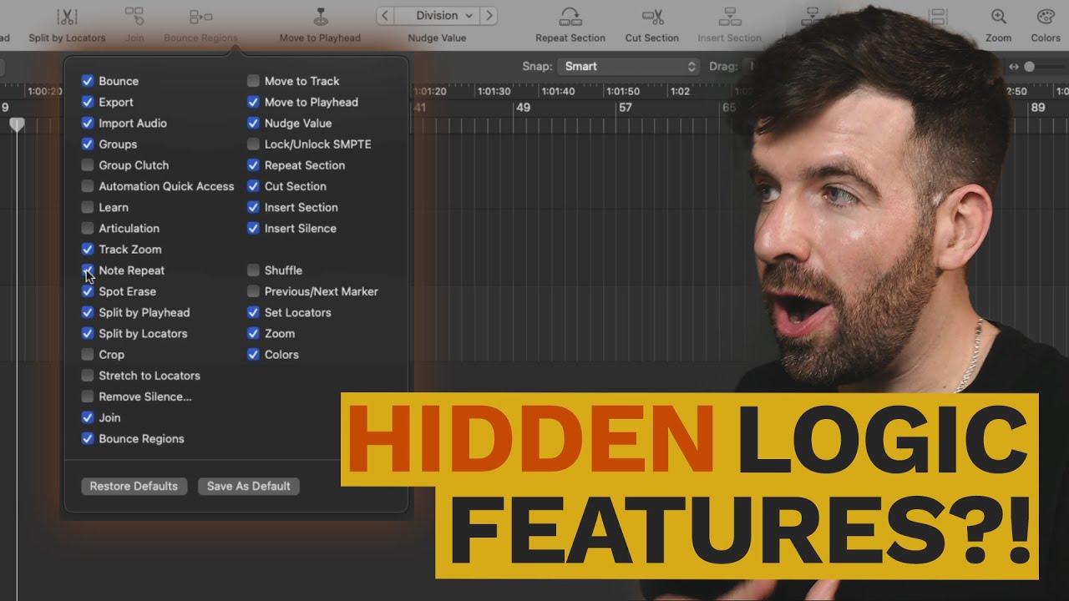The image size is (1069, 601).
Task: Toggle the Insert Silence checkbox
Action: (253, 228)
